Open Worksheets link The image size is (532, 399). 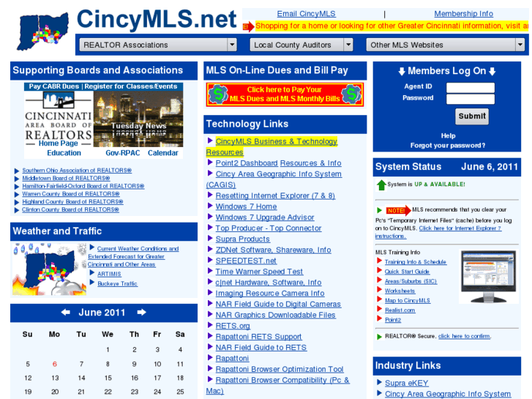click(x=400, y=291)
